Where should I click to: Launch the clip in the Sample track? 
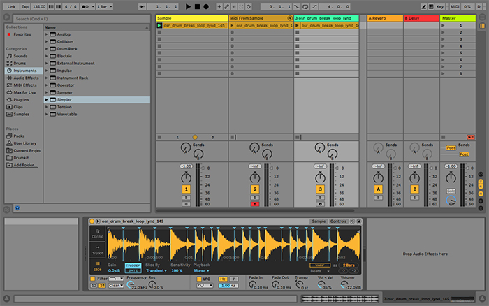(159, 26)
